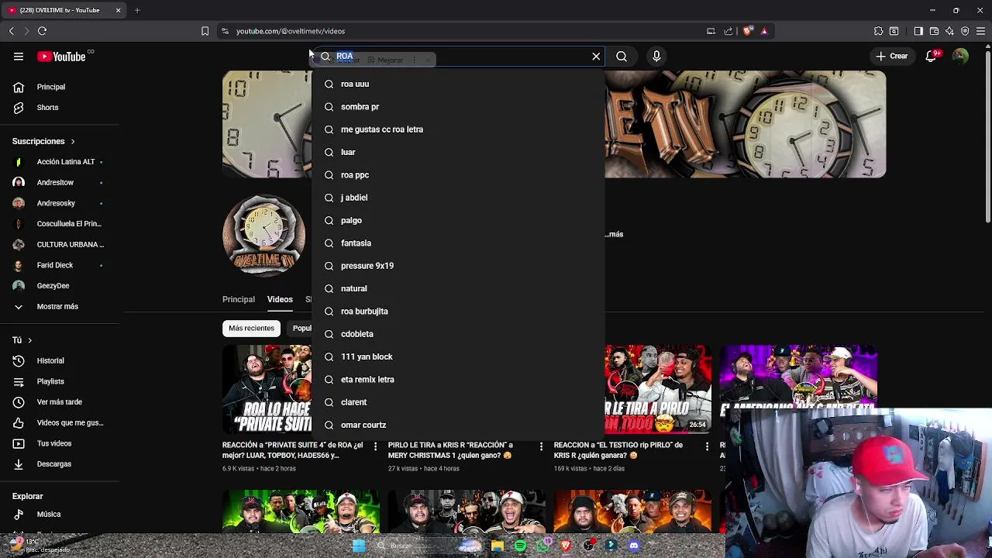
Task: Select 'me gustas cc roa letra' suggestion
Action: click(x=458, y=129)
